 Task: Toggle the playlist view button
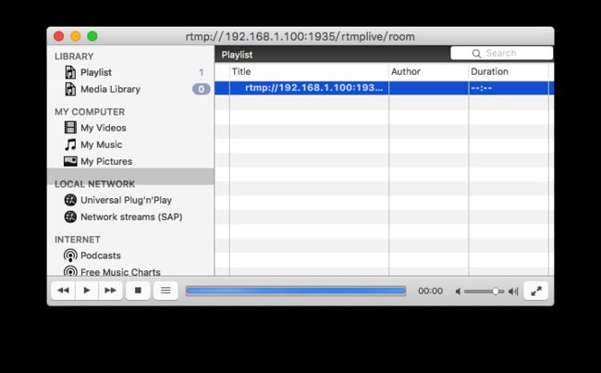[166, 291]
